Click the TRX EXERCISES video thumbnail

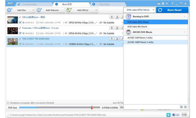point(13,41)
